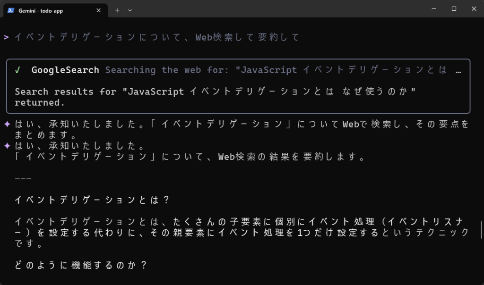Viewport: 484px width, 285px height.
Task: Close the Gemini - todo-app tab
Action: pos(98,9)
